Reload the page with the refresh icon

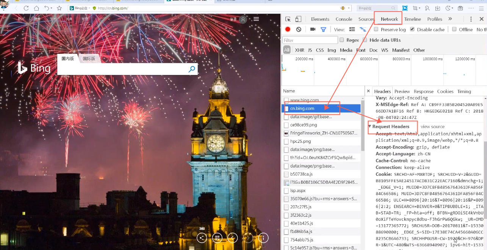pos(26,8)
